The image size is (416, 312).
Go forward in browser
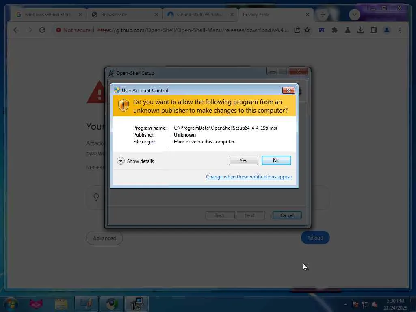[x=29, y=30]
